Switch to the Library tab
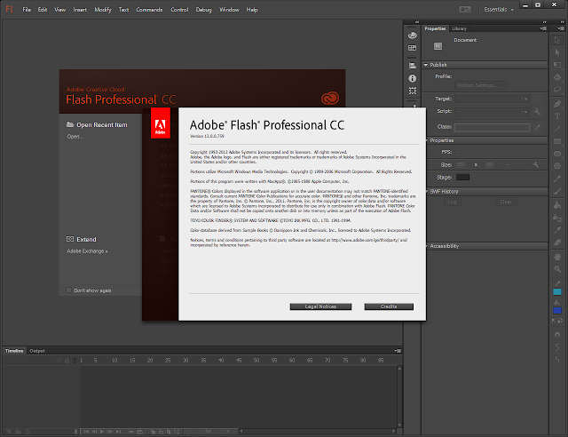568x437 pixels. click(459, 28)
